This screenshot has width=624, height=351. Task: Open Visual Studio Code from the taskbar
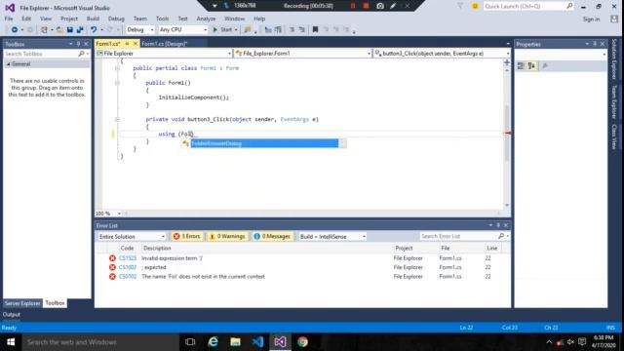(257, 342)
